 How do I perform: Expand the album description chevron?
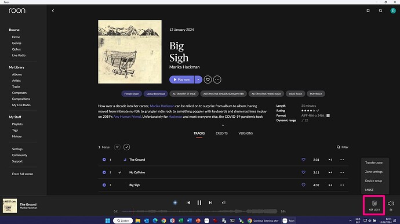coord(223,125)
